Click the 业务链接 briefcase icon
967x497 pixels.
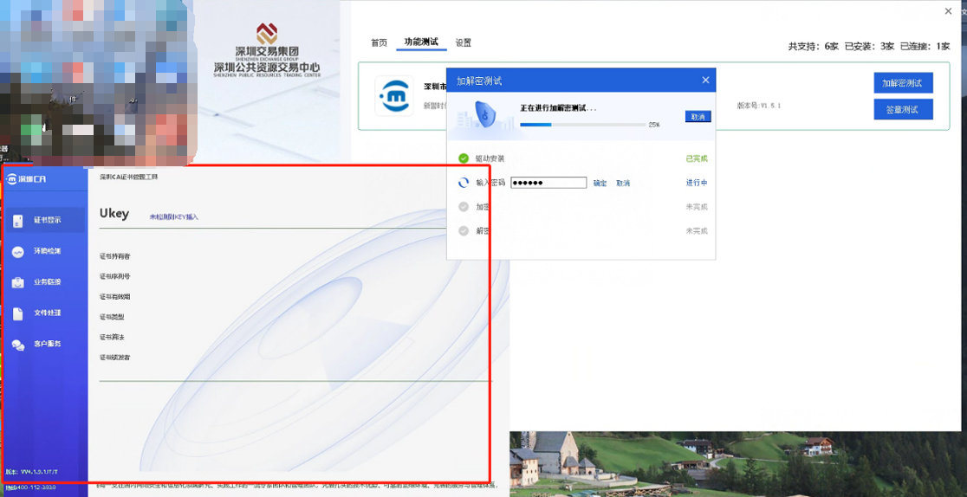18,282
